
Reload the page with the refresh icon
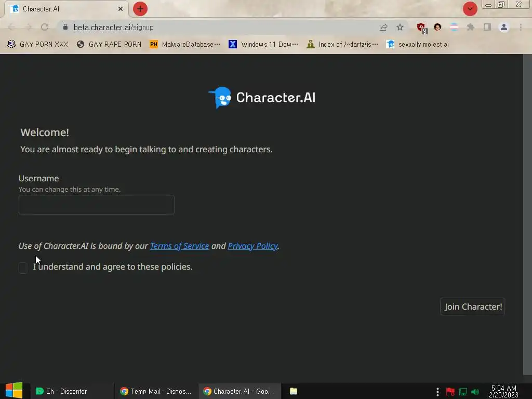click(x=45, y=27)
